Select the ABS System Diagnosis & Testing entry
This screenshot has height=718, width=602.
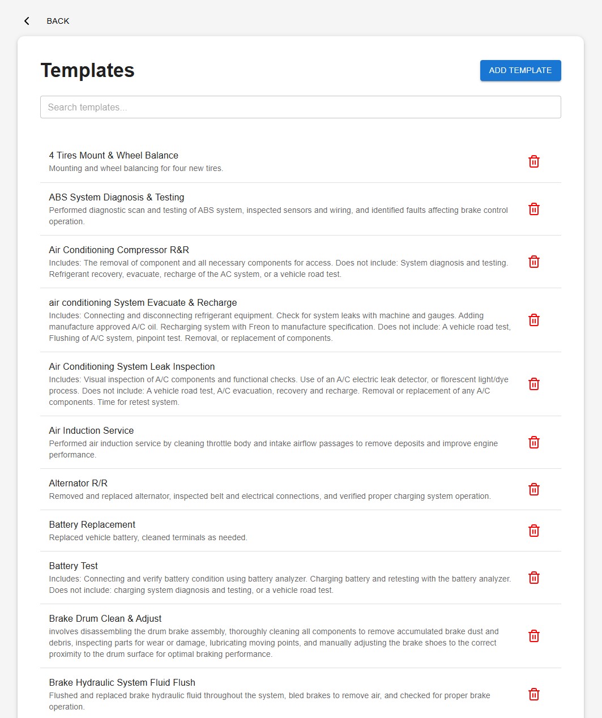click(x=117, y=198)
